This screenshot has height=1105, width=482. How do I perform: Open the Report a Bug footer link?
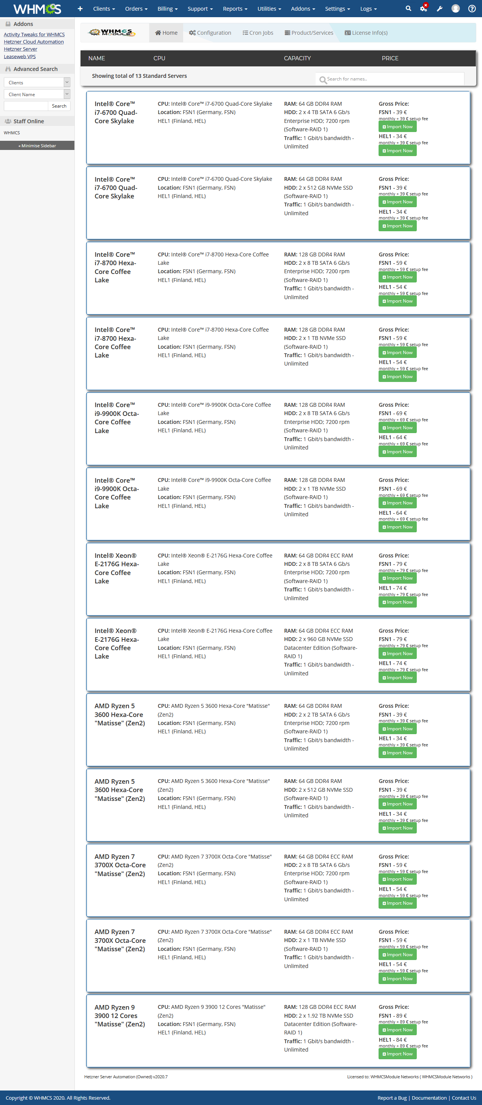pyautogui.click(x=392, y=1098)
